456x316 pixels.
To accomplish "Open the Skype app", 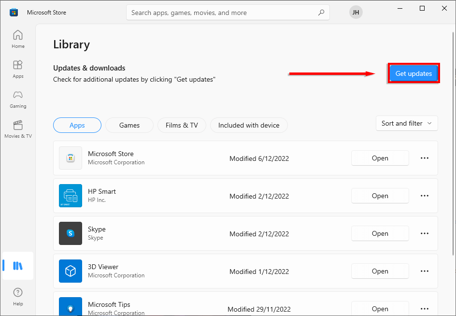I will [380, 233].
